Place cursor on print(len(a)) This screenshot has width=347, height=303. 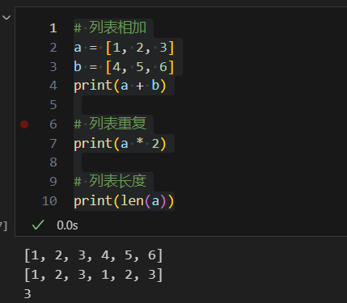coord(124,201)
